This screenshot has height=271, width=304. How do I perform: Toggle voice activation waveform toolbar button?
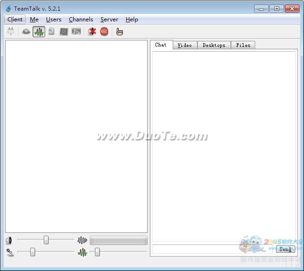coord(39,32)
